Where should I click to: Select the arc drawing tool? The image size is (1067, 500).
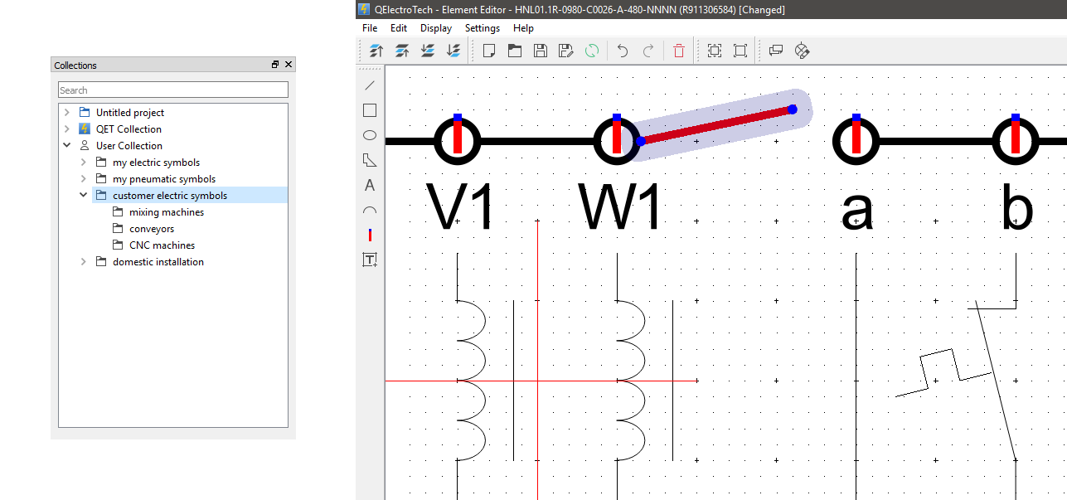pos(370,211)
